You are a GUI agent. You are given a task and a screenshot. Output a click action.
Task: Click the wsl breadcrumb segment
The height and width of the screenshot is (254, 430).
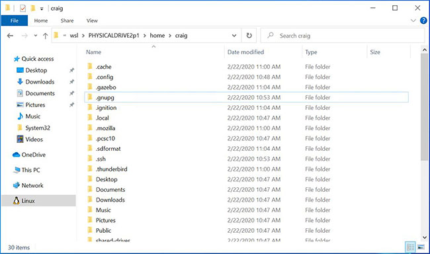point(74,36)
